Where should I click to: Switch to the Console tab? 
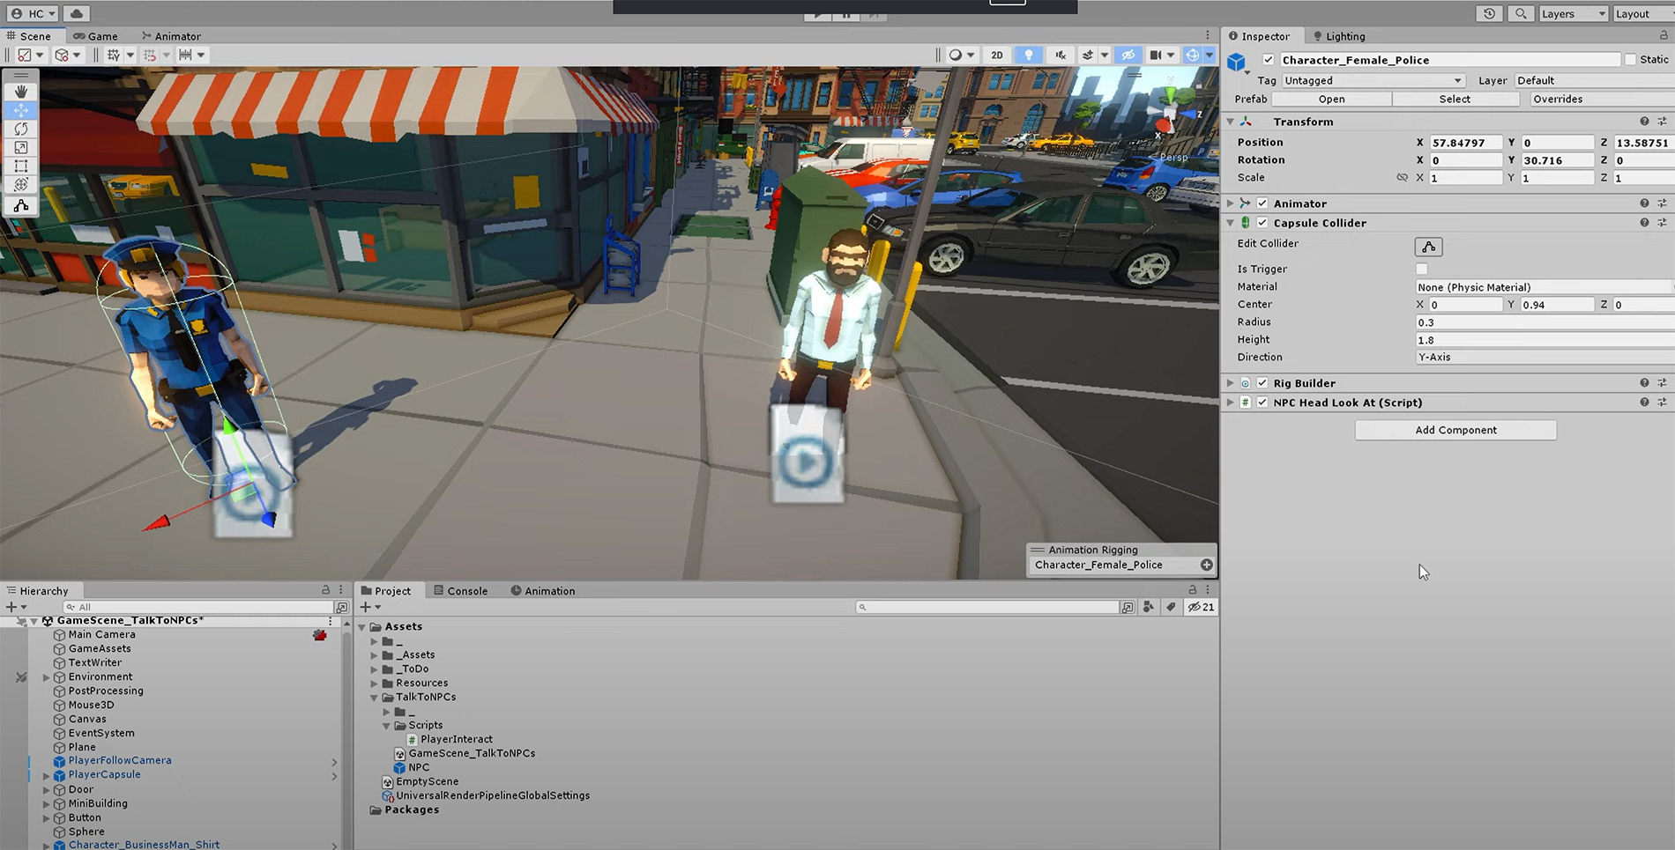click(460, 591)
